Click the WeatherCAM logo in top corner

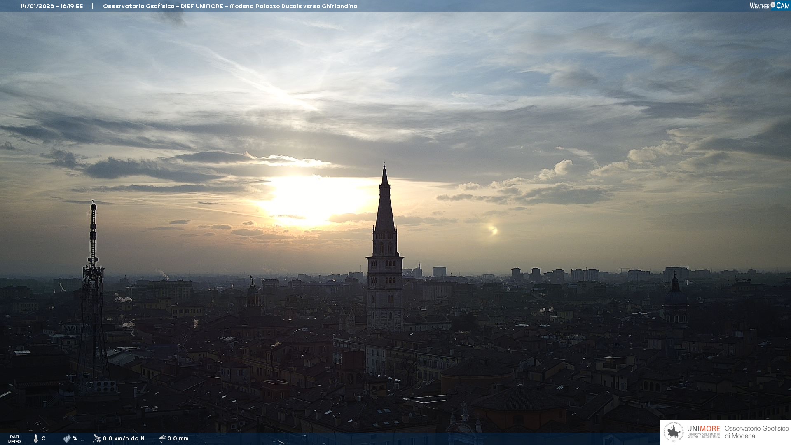click(x=769, y=6)
